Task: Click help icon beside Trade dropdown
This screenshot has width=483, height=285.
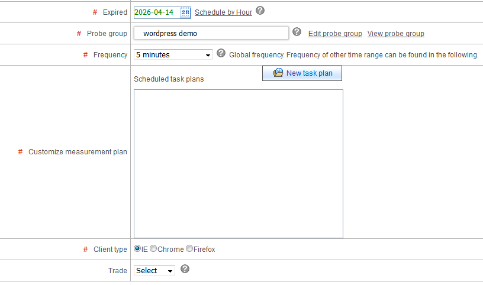Action: 185,269
